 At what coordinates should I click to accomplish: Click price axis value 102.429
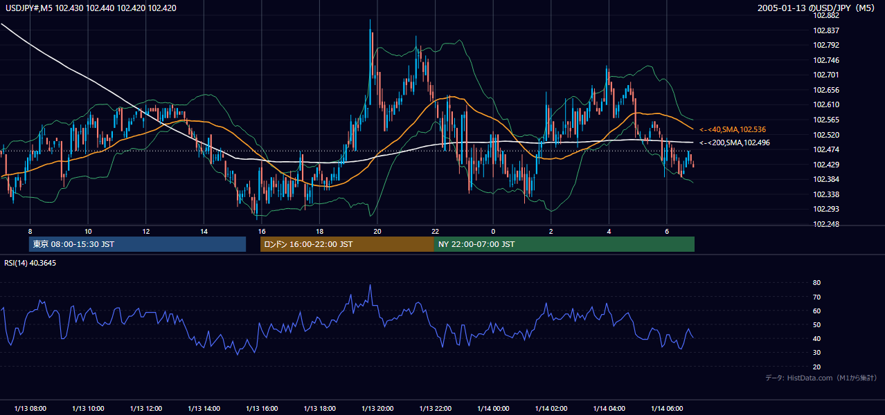click(827, 165)
